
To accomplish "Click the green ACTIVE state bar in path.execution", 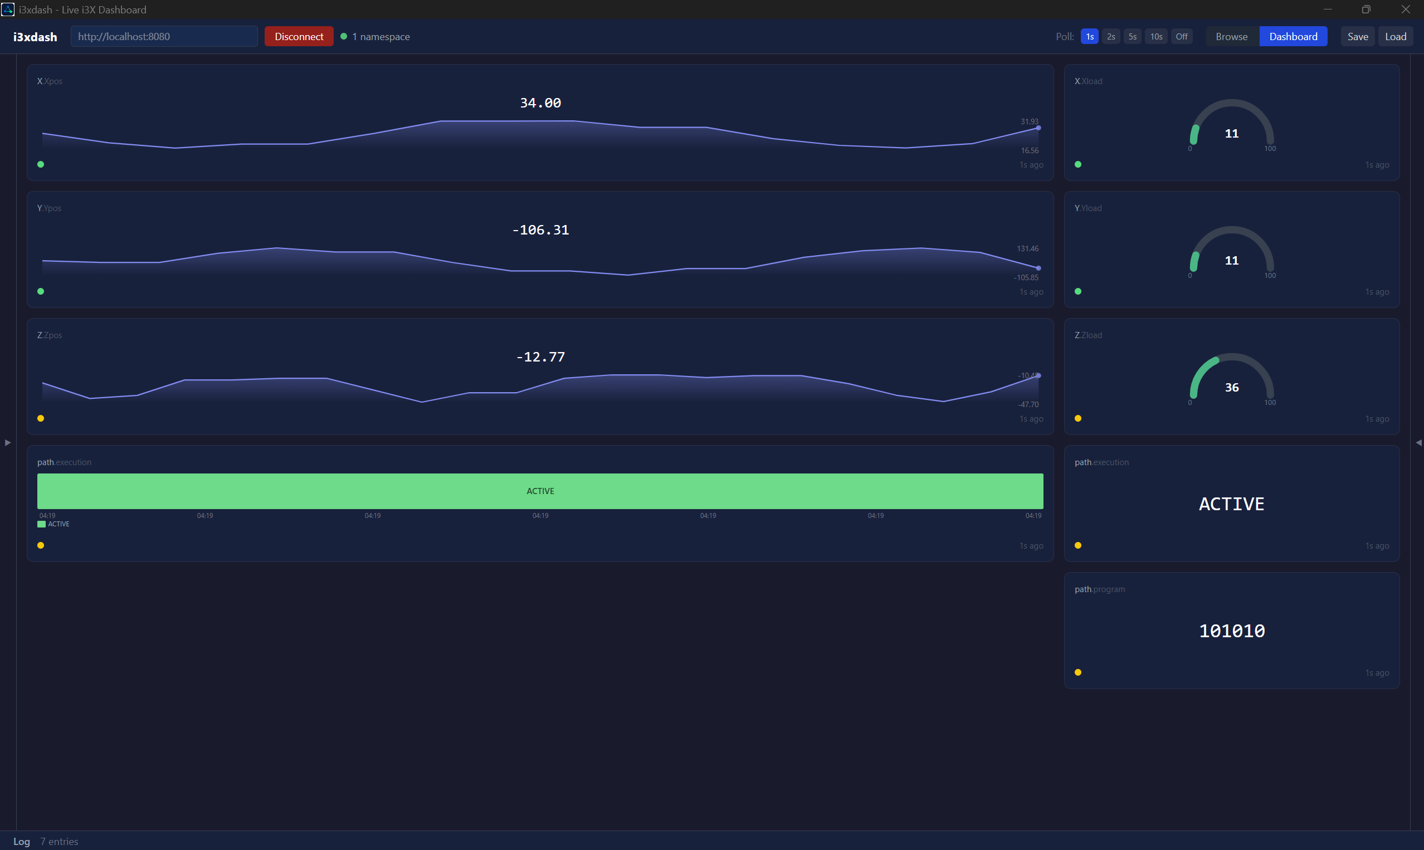I will pyautogui.click(x=540, y=490).
